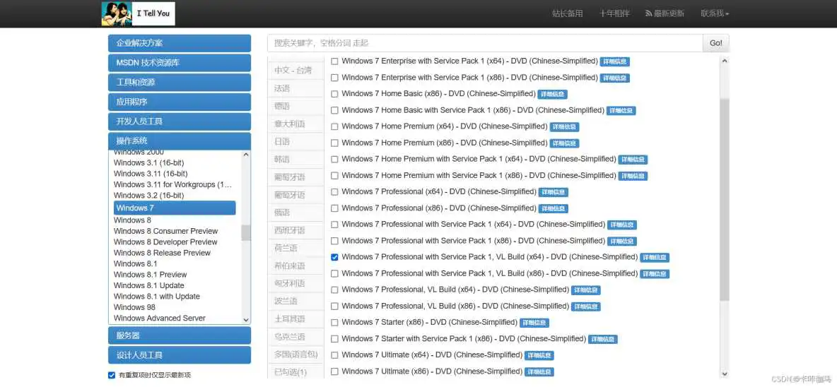Screen dimensions: 837x387
Task: Select Windows 3.2 (16-bit) in the list
Action: point(149,195)
